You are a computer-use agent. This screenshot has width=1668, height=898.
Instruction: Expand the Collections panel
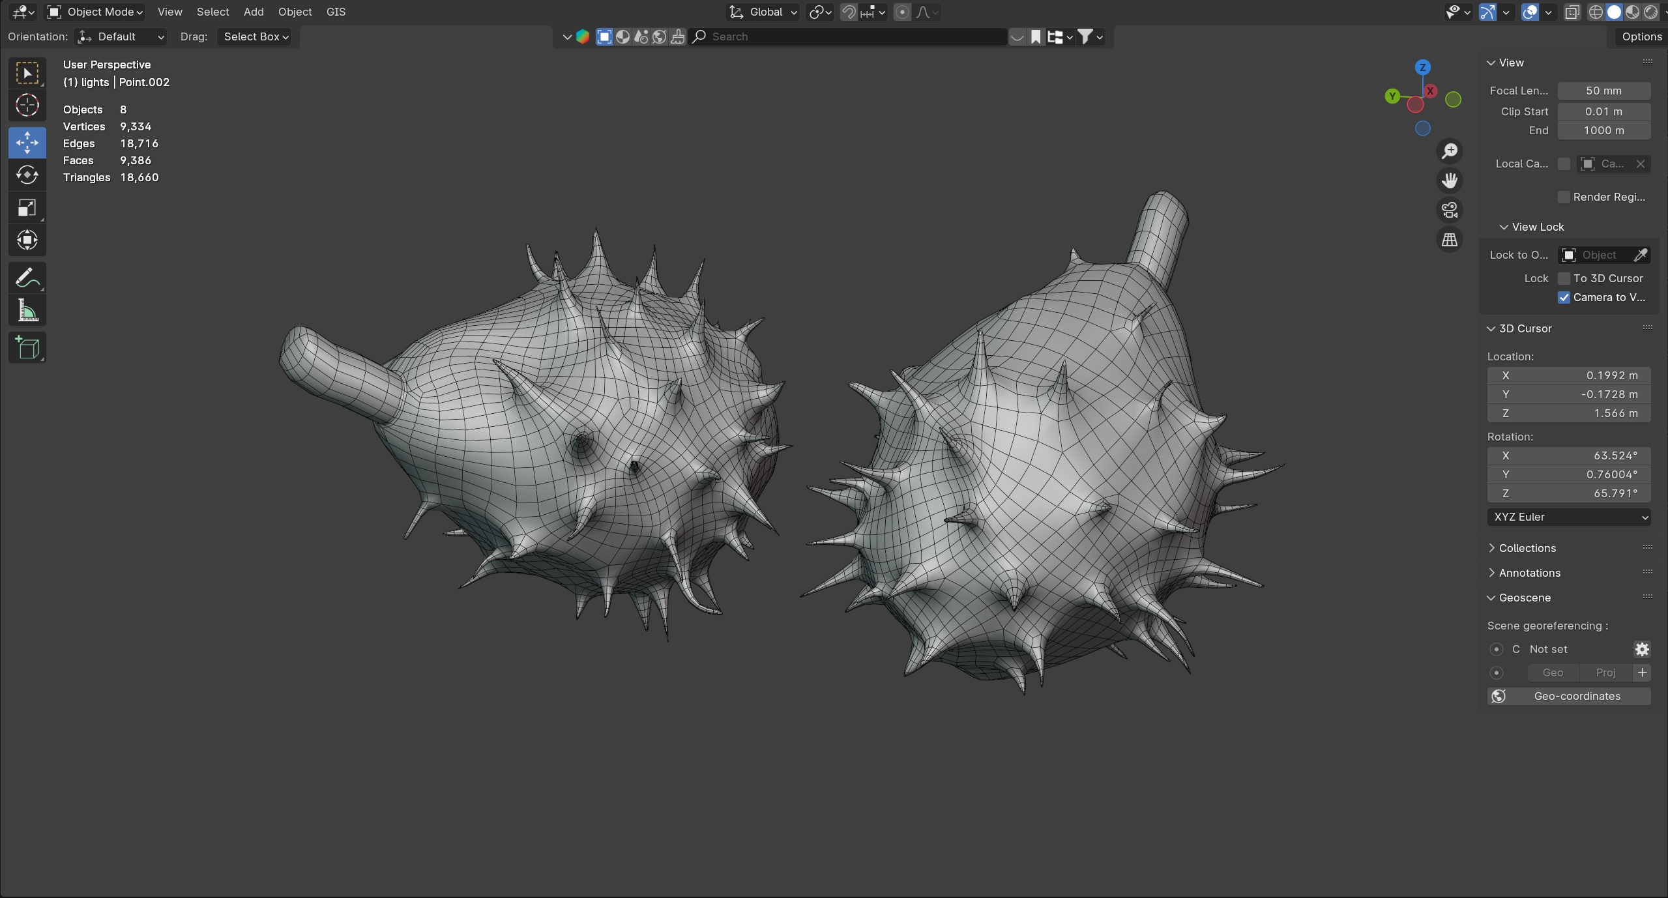tap(1527, 548)
